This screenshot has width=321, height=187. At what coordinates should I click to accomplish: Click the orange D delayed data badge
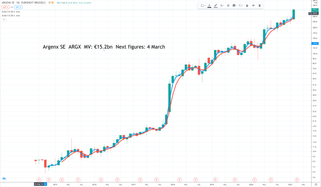[x=52, y=3]
